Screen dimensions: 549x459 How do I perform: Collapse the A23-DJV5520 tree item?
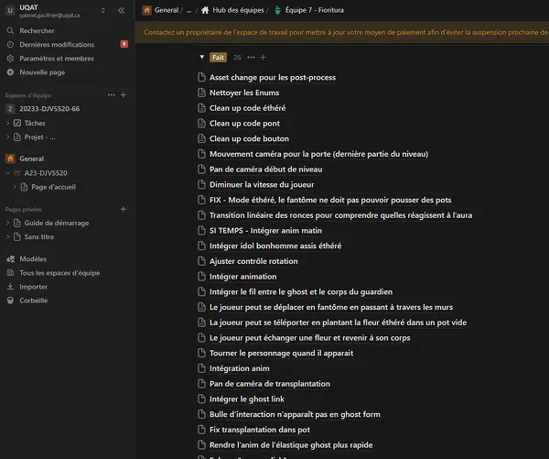[x=10, y=172]
